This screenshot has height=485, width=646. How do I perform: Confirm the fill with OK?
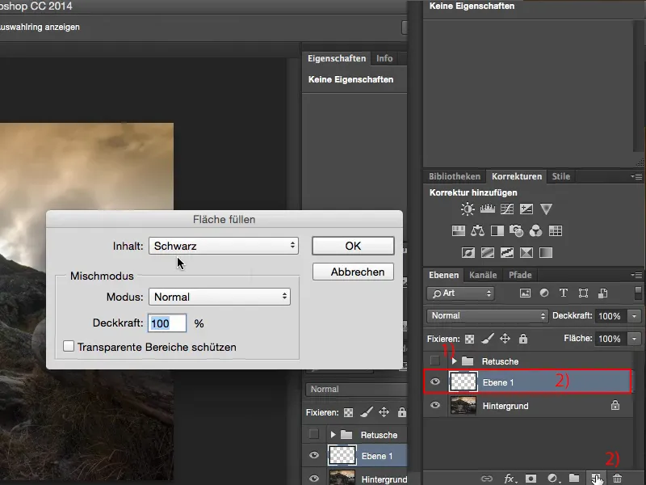click(x=353, y=246)
